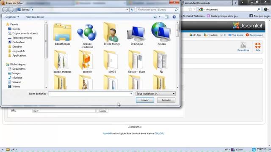This screenshot has height=152, width=271.
Task: Select Bureau in the favorites list
Action: pyautogui.click(x=16, y=29)
